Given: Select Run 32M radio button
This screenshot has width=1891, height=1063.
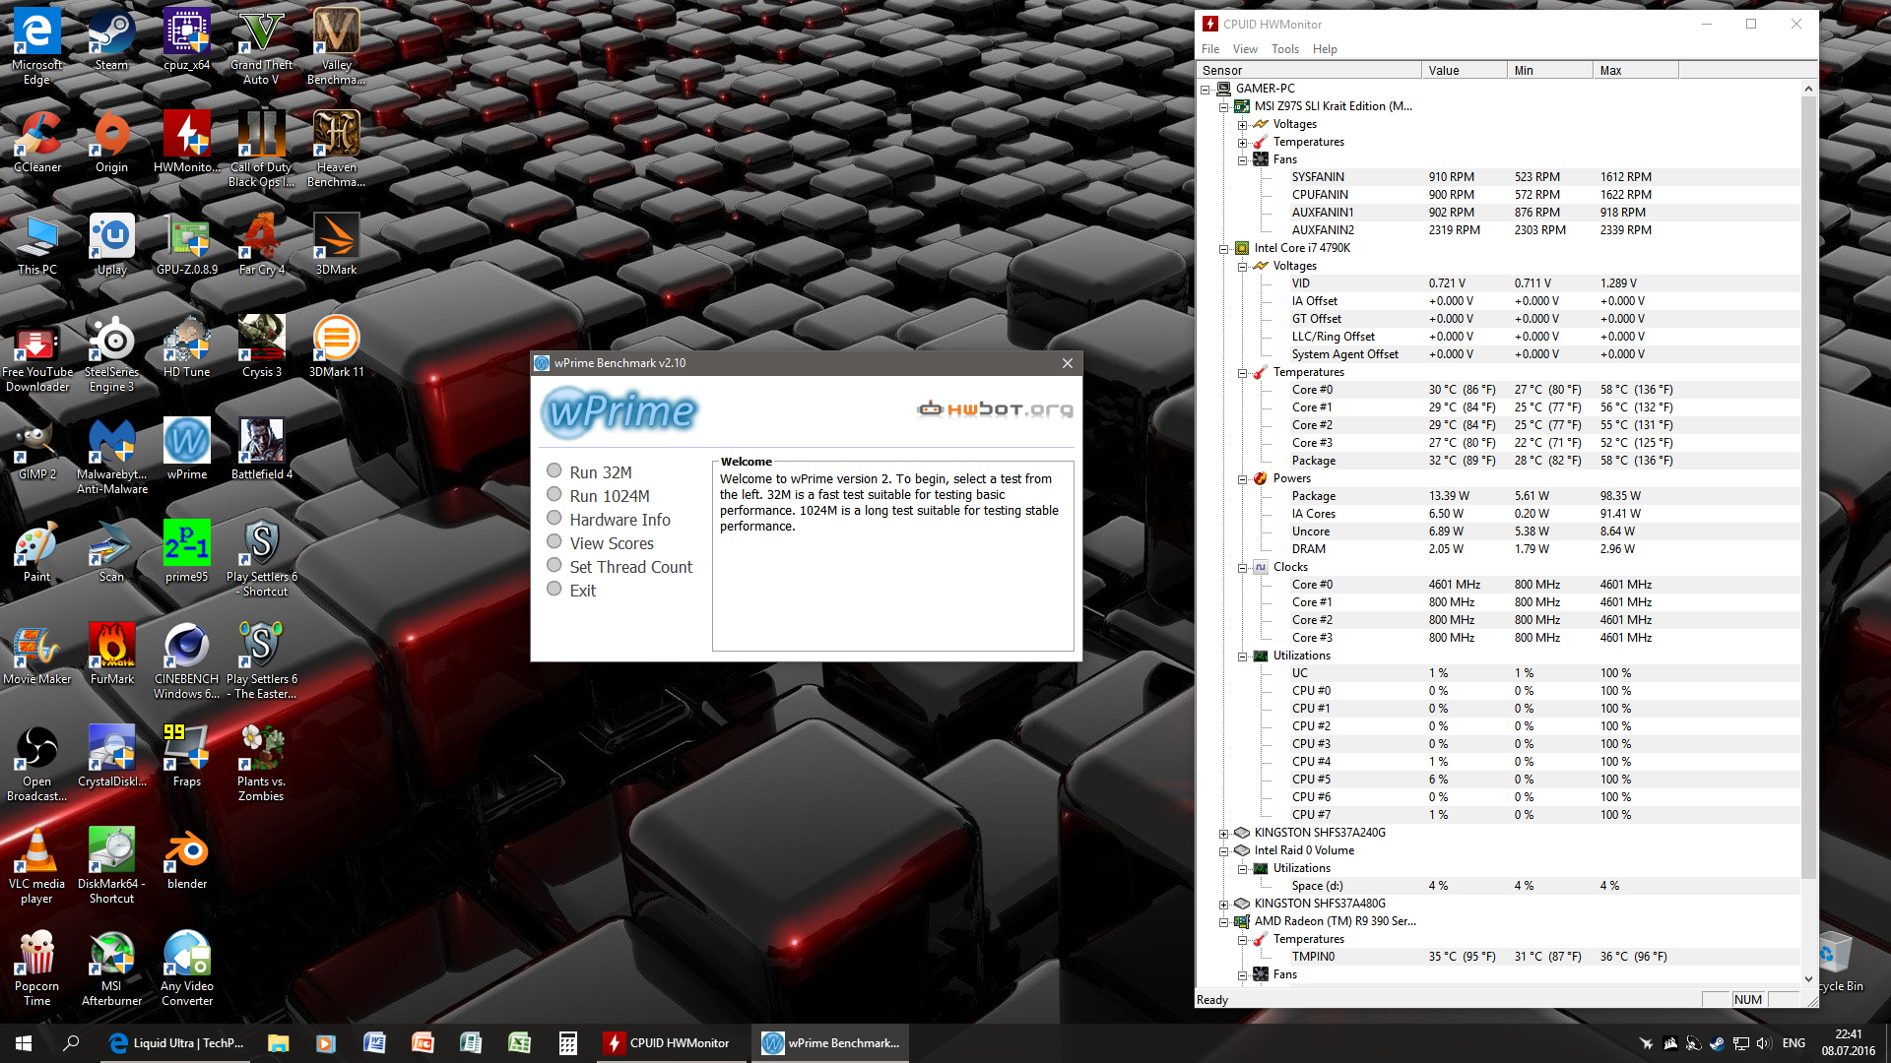Looking at the screenshot, I should tap(554, 471).
